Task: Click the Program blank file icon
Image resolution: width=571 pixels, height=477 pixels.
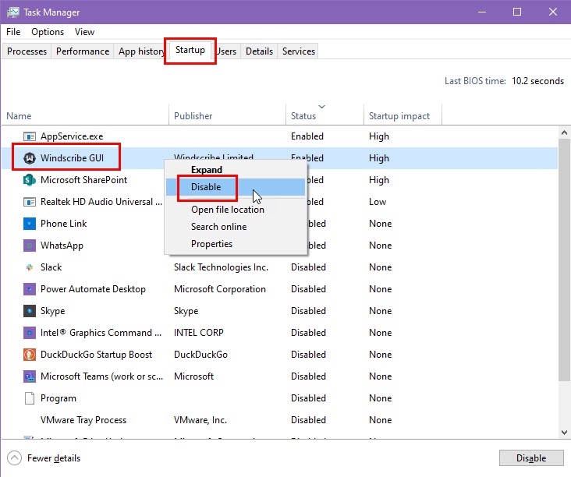Action: 30,398
